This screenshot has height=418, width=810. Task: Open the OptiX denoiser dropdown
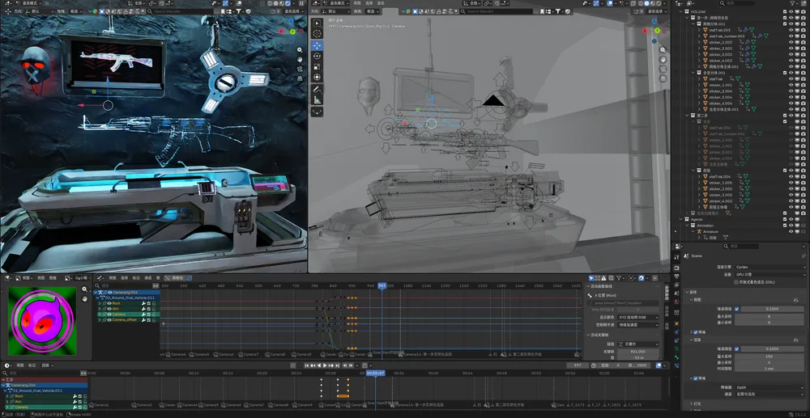pyautogui.click(x=769, y=387)
